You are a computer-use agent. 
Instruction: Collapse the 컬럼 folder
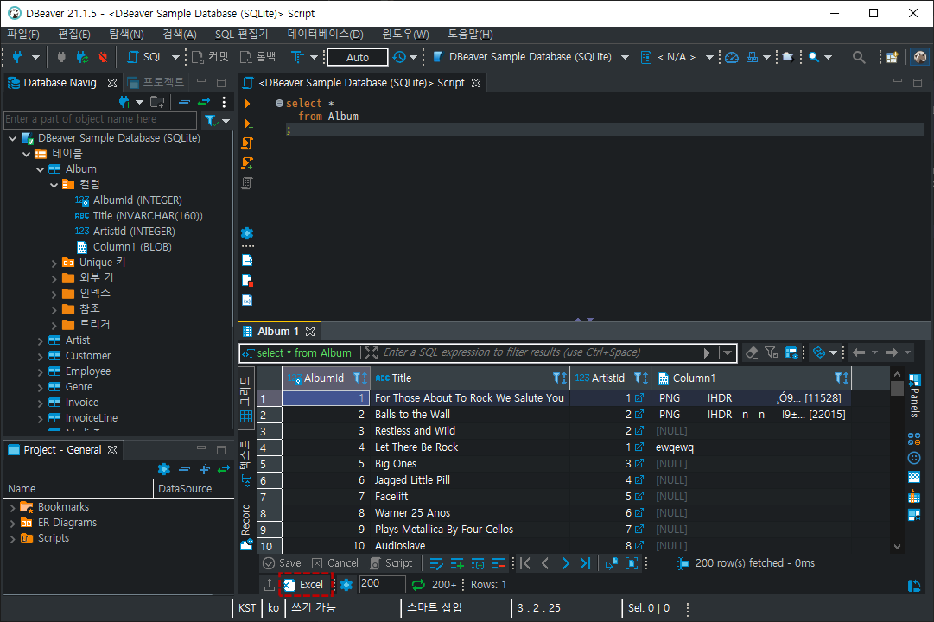point(54,185)
